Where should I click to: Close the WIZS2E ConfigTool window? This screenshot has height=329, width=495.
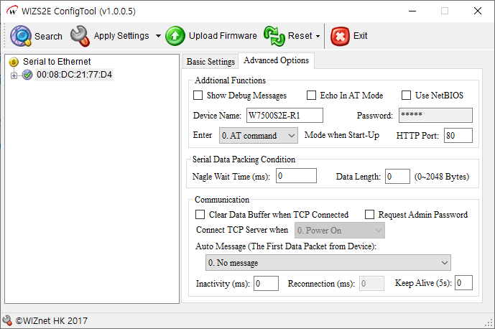coord(478,11)
